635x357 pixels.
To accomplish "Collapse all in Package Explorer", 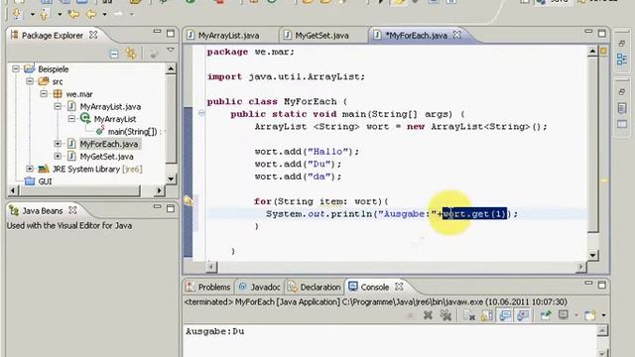I will 114,54.
